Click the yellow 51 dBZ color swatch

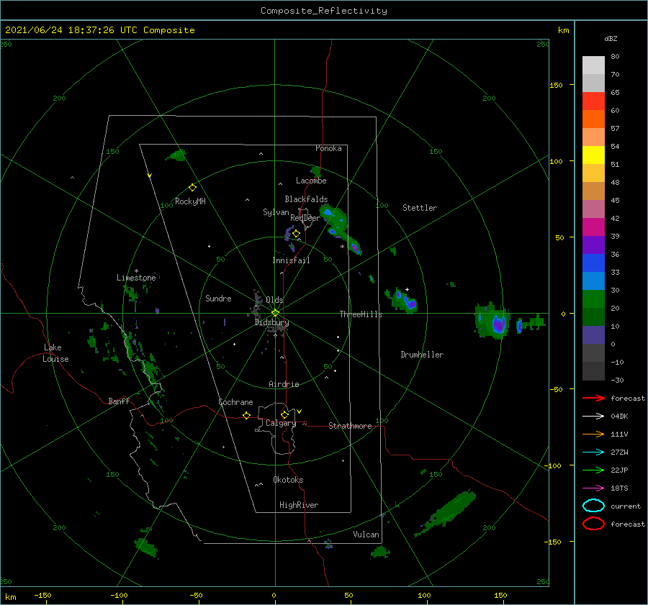click(x=593, y=155)
